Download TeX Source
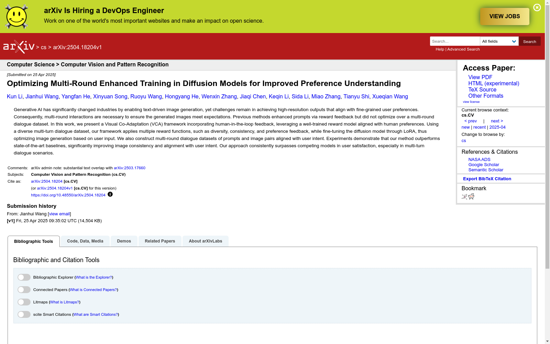 (482, 90)
